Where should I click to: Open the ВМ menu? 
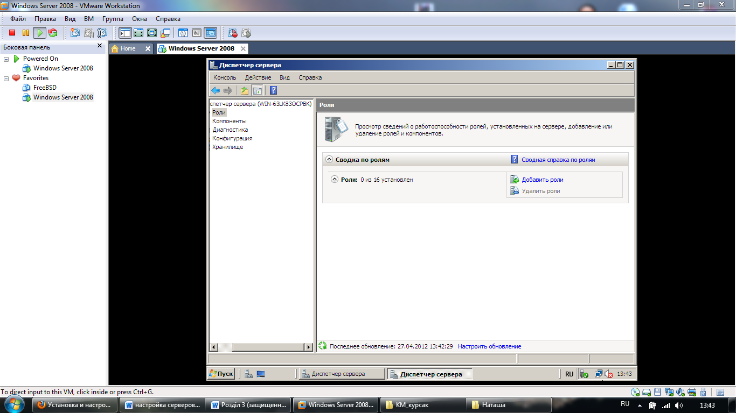(x=89, y=19)
